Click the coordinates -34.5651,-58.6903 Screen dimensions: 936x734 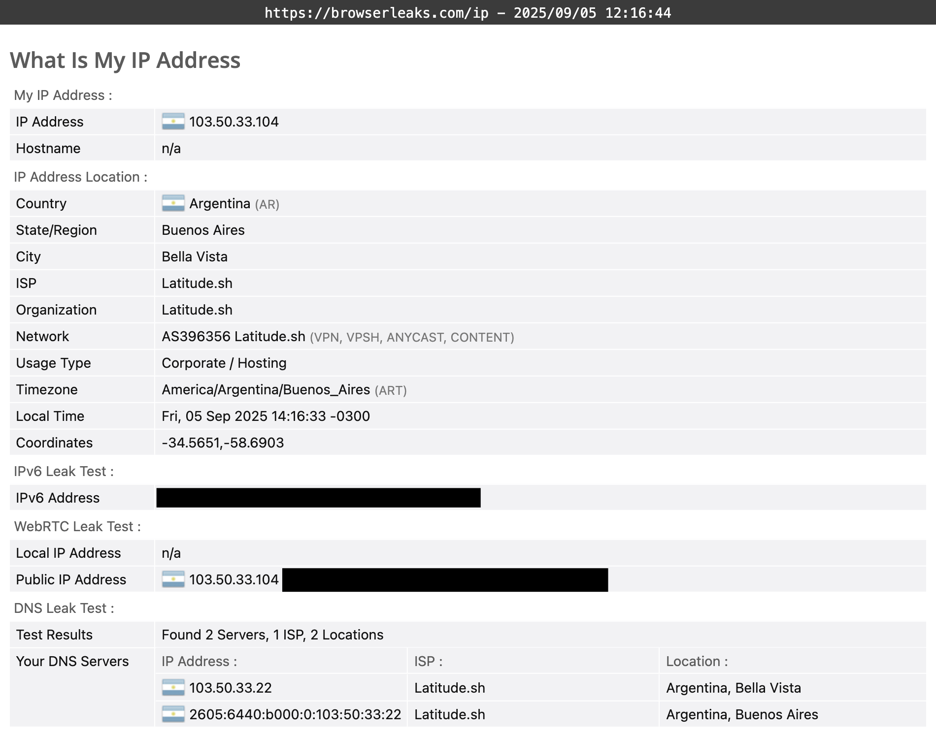point(223,443)
